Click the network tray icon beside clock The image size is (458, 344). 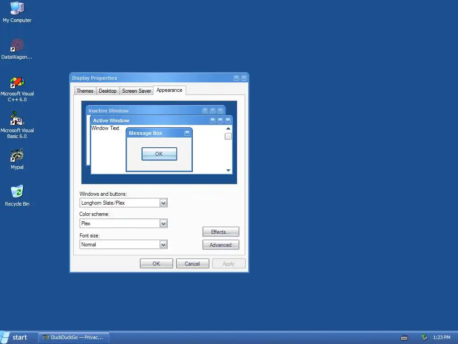click(424, 337)
